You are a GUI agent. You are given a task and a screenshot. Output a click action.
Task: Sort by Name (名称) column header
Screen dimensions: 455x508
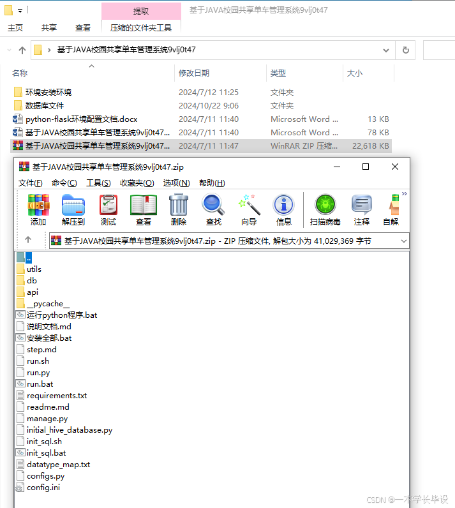pos(20,73)
